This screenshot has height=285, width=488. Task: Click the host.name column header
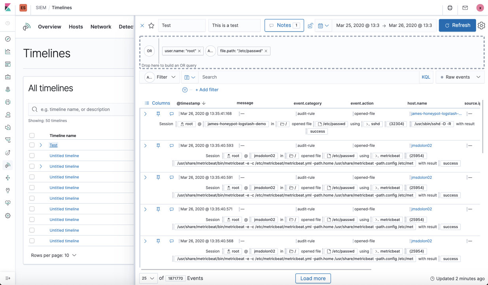(x=417, y=103)
